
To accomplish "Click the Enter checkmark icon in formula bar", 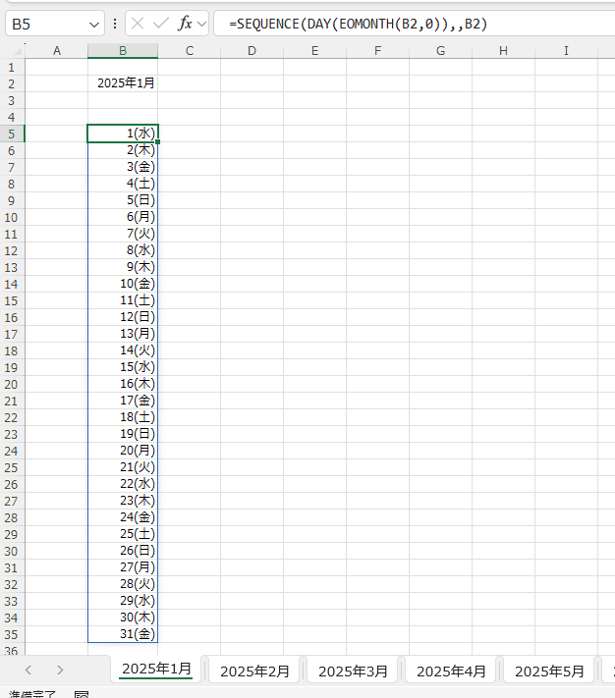I will (x=160, y=24).
